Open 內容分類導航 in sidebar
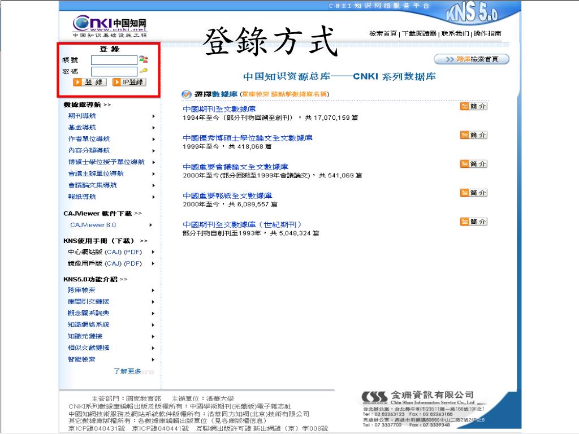Screen dimensions: 579x434 click(x=89, y=150)
